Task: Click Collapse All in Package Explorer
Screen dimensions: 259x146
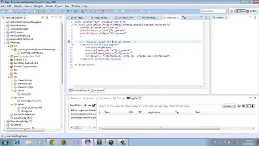Action: click(42, 17)
